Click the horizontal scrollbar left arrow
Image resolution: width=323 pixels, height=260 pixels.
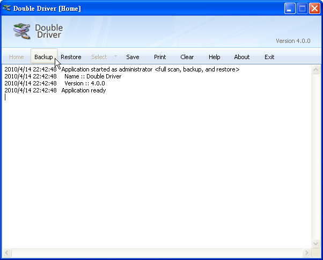click(x=7, y=252)
